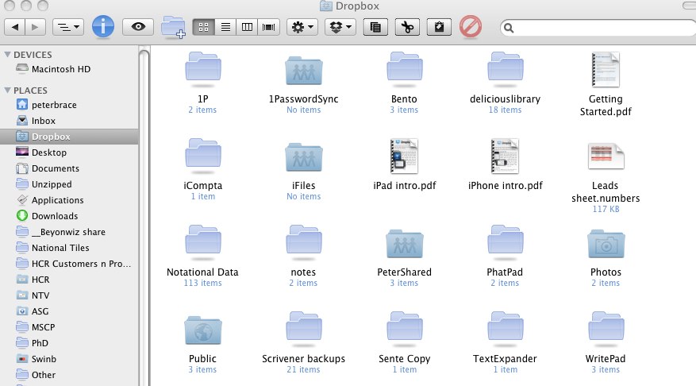The width and height of the screenshot is (696, 386).
Task: Select the TextExpander folder icon
Action: pyautogui.click(x=505, y=328)
